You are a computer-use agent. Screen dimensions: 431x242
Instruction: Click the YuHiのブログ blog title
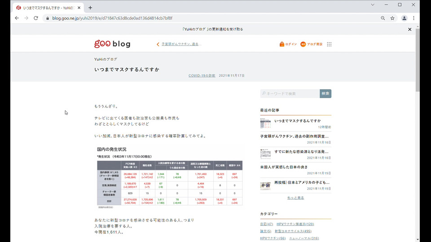pos(106,59)
